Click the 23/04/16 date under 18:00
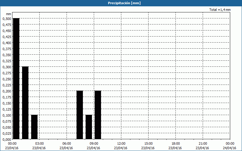Screen dimensions: 242x151 [x=175, y=148]
